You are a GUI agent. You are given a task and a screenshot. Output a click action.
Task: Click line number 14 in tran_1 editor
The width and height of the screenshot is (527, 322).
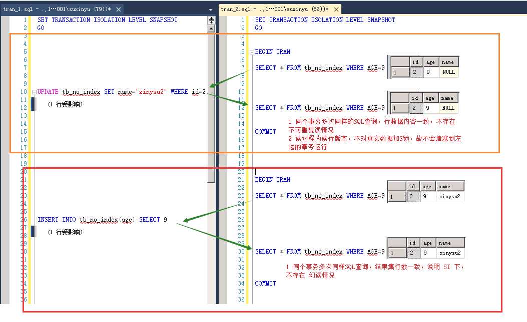24,123
